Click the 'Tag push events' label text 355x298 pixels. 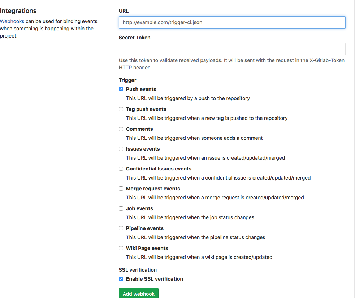(x=146, y=109)
